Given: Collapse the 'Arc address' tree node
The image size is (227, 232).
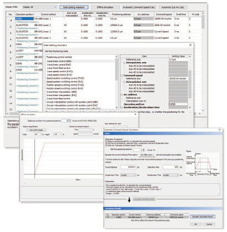Looking at the screenshot, I should tap(122, 94).
